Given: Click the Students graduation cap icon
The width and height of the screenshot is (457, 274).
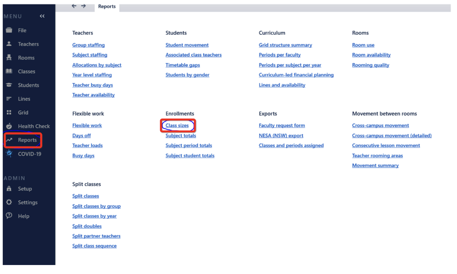Looking at the screenshot, I should pos(9,85).
